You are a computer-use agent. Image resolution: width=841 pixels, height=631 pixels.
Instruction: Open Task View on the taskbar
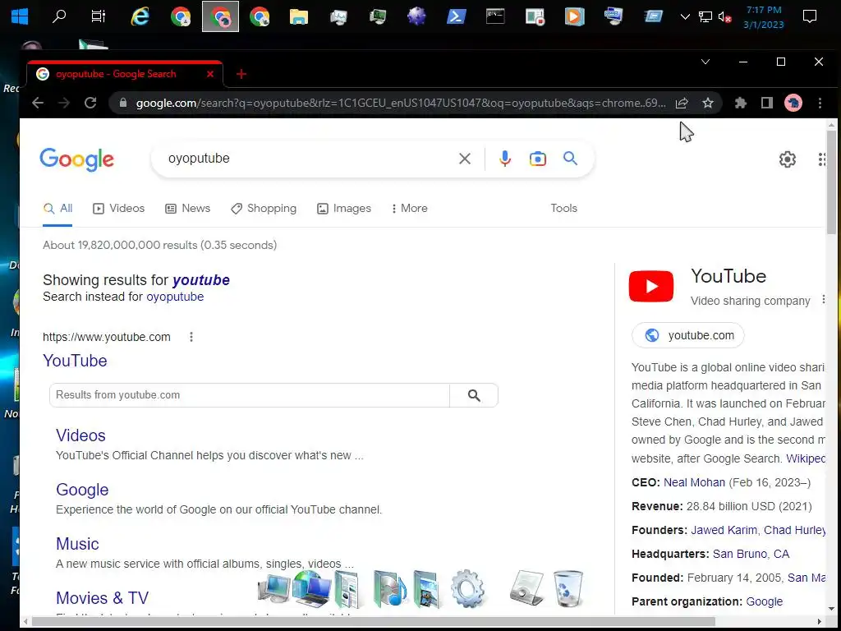99,16
